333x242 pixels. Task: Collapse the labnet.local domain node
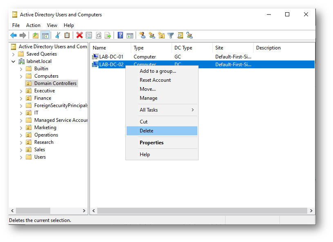[x=13, y=62]
